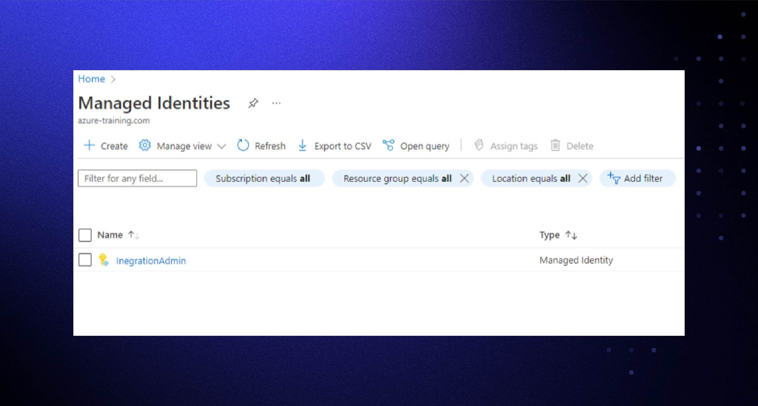Click Add filter to create new filter
Viewport: 758px width, 406px height.
(638, 178)
